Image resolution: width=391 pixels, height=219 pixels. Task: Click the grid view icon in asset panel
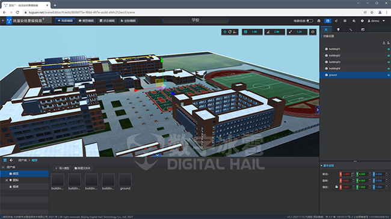coord(5,160)
